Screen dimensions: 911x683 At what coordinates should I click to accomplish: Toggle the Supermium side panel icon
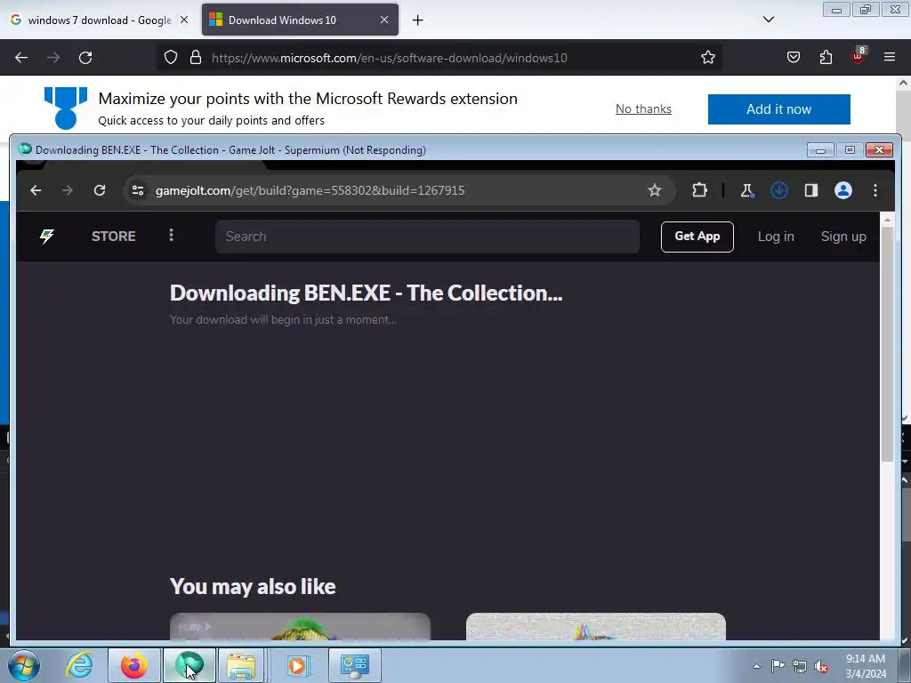[x=811, y=190]
